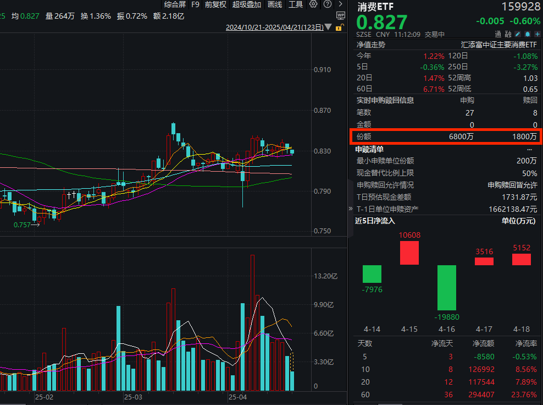Click the pencil annotation icon beside 融

coord(518,34)
